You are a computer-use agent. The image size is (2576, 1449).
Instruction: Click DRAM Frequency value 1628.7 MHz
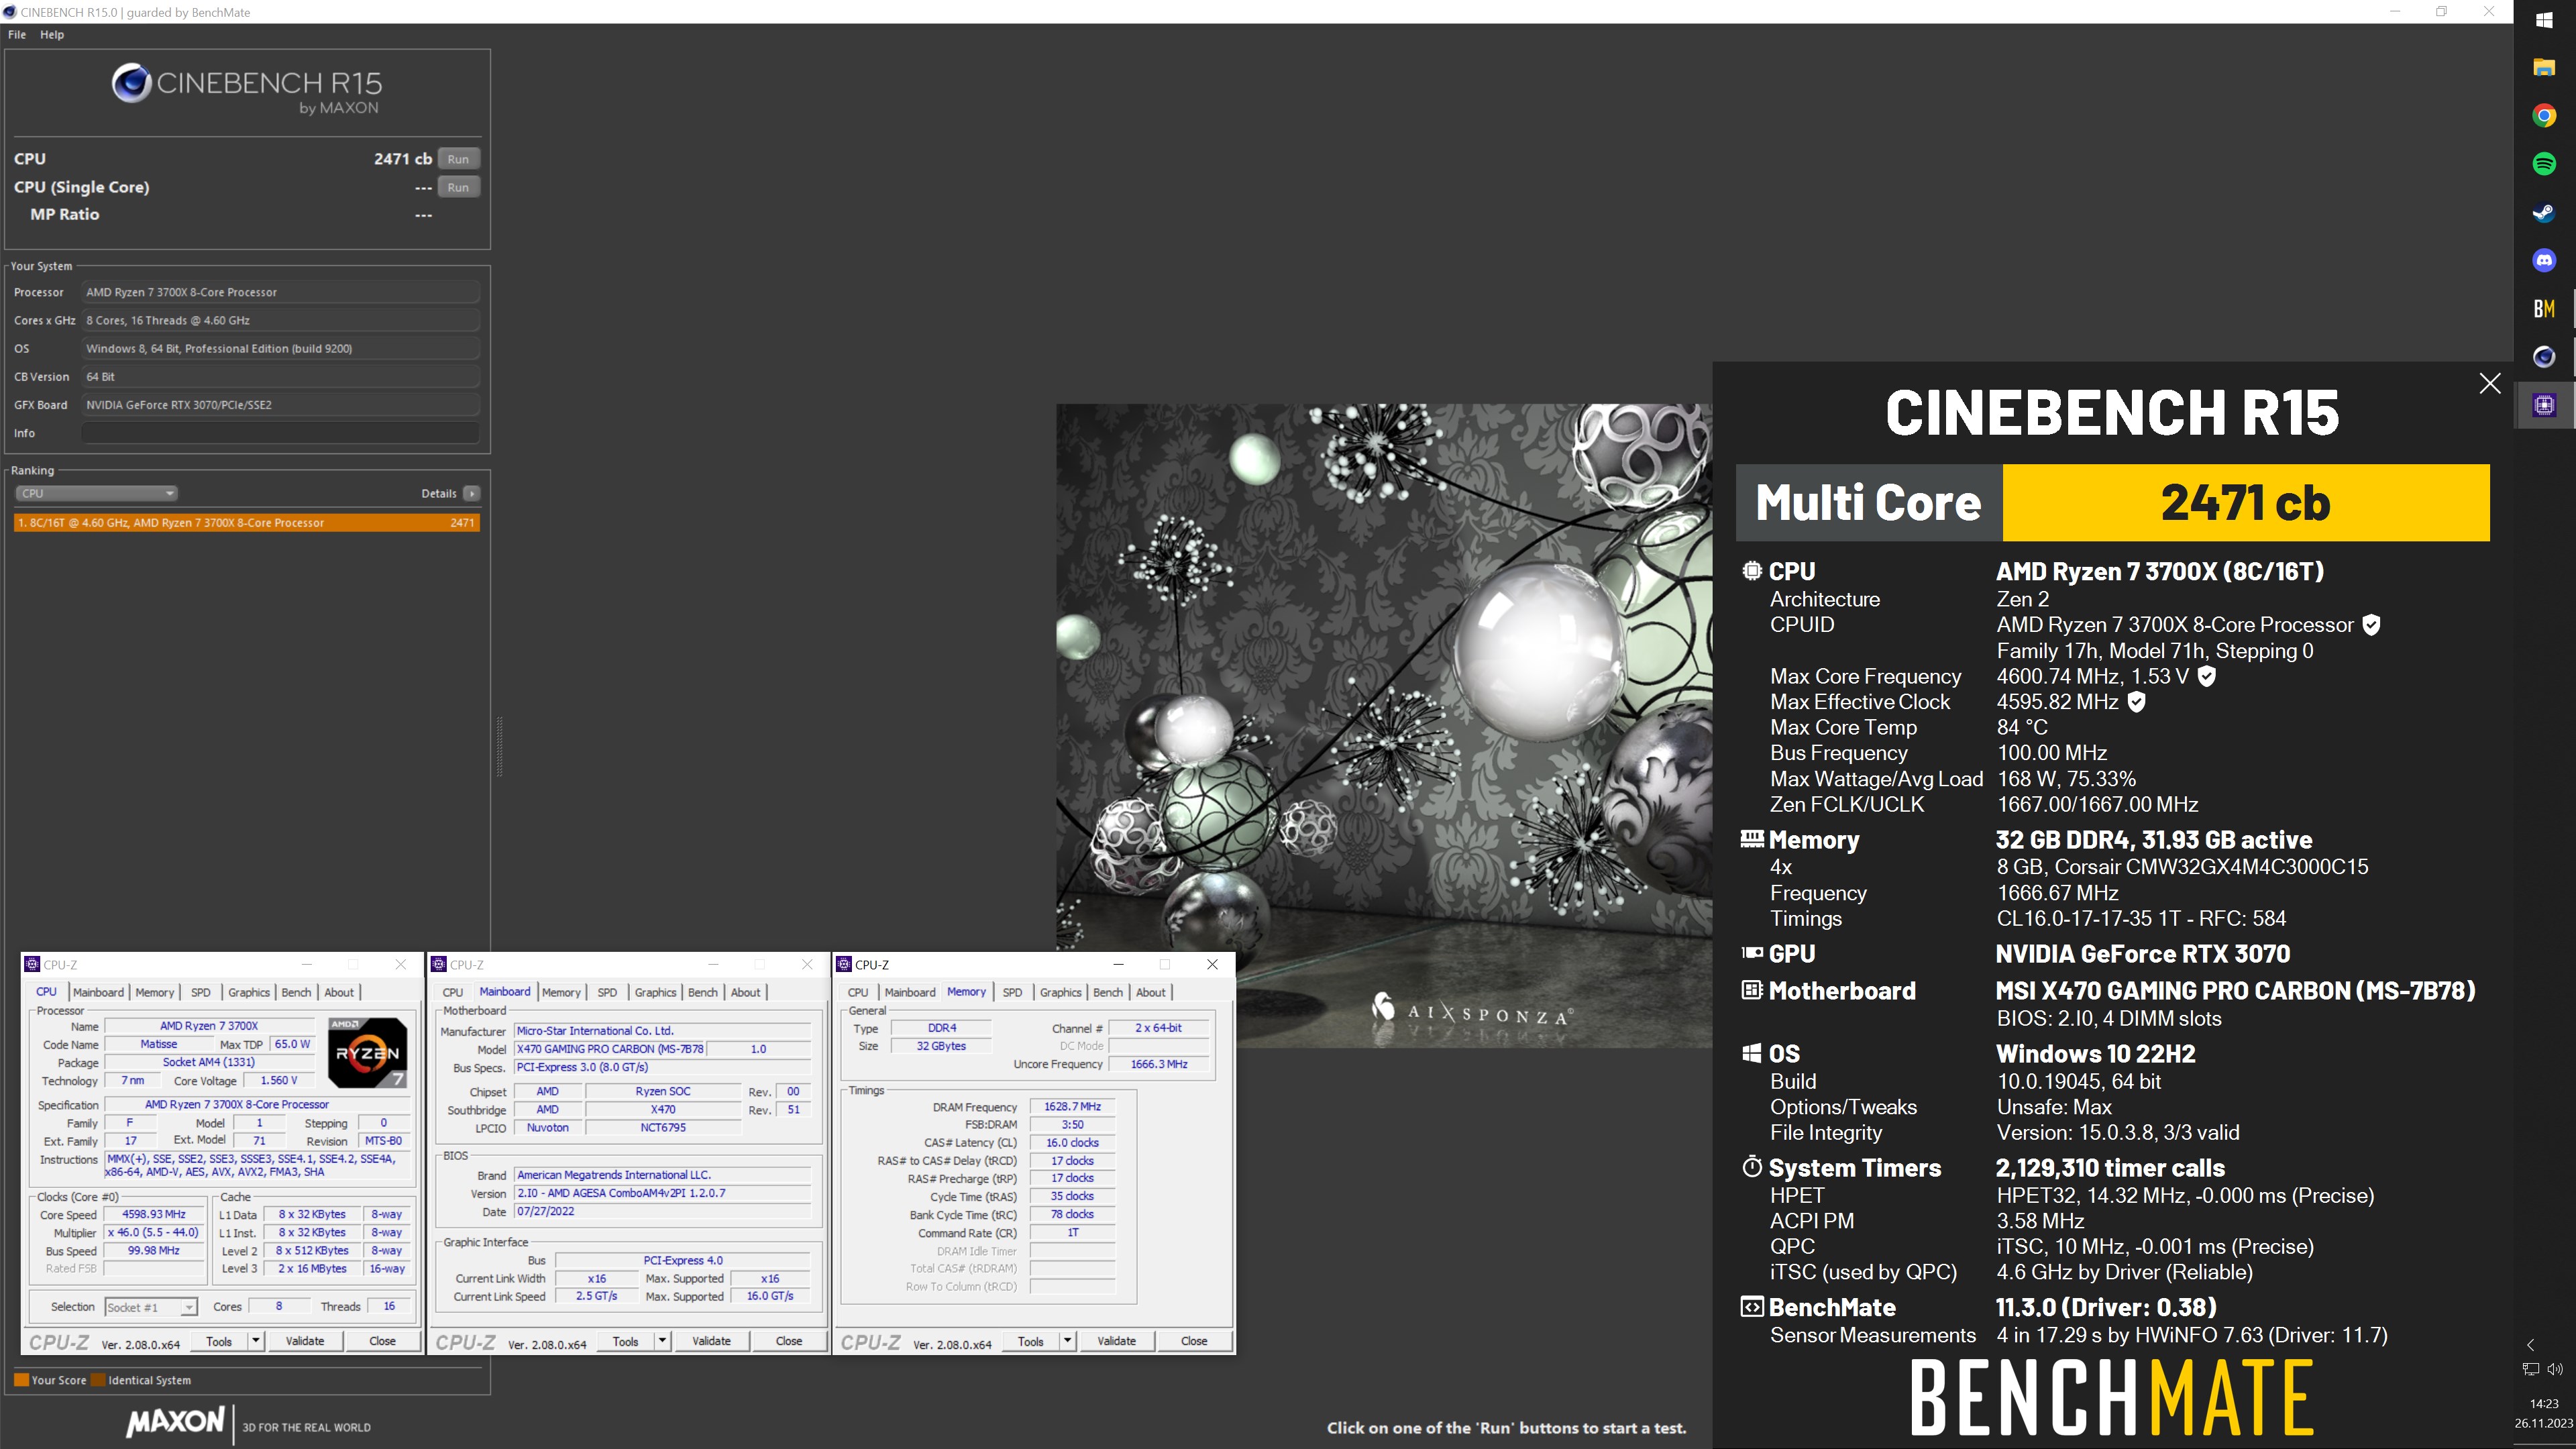1072,1107
